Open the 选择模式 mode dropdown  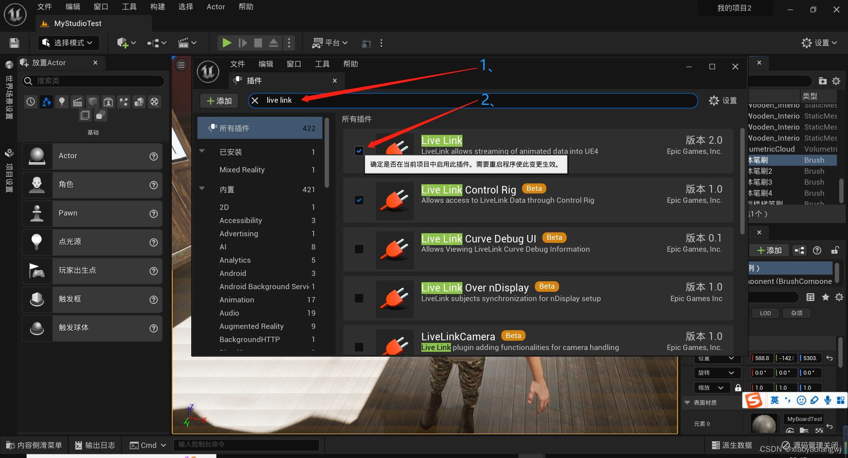tap(68, 43)
